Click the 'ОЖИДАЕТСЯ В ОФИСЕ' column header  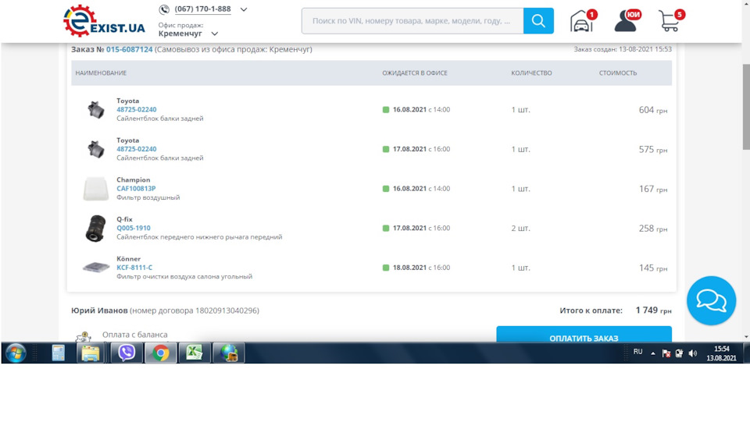415,73
